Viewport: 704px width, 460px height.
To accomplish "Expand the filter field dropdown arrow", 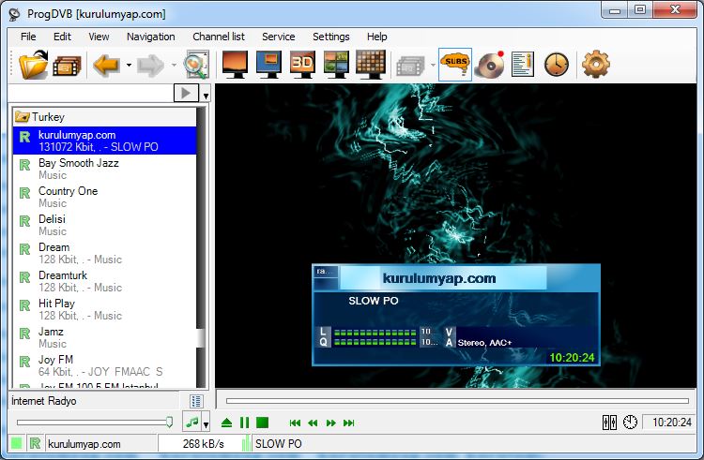I will [206, 96].
